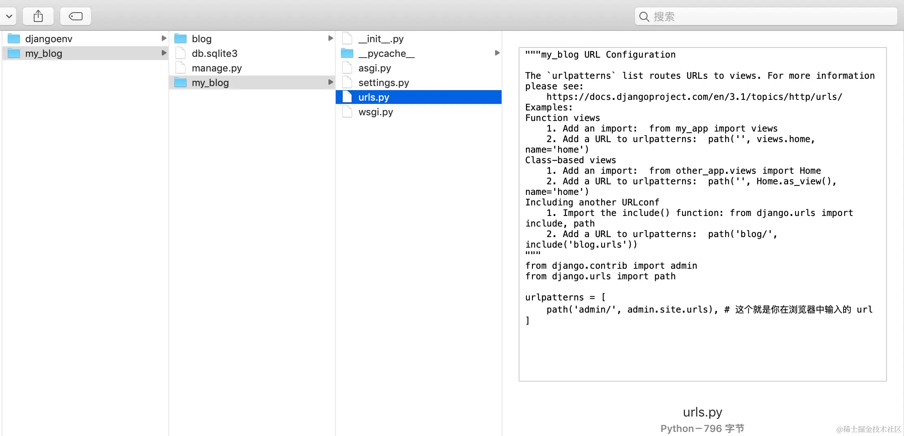Image resolution: width=904 pixels, height=436 pixels.
Task: Select the asgi.py file icon
Action: [347, 68]
